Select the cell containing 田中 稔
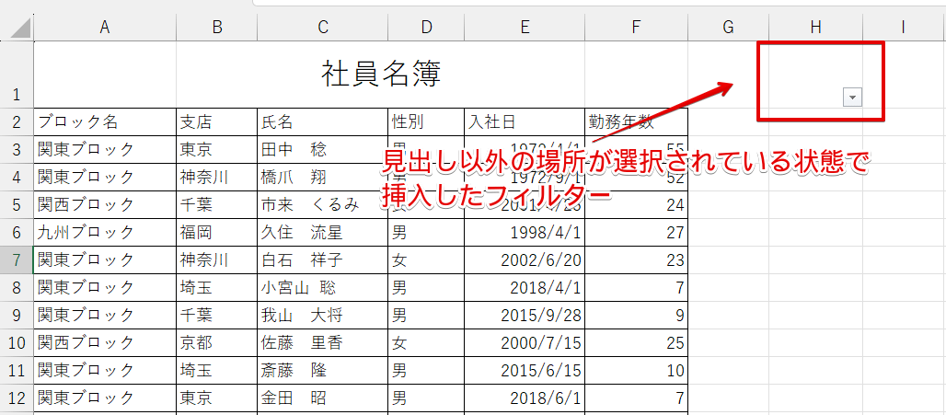The height and width of the screenshot is (415, 946). point(323,149)
